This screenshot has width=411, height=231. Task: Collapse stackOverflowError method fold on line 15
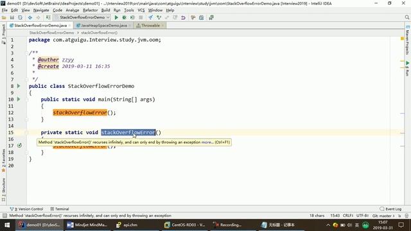[26, 133]
